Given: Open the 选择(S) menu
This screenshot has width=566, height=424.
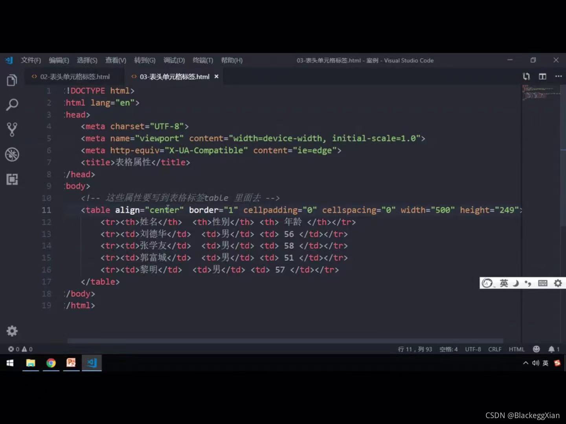Looking at the screenshot, I should (x=87, y=60).
